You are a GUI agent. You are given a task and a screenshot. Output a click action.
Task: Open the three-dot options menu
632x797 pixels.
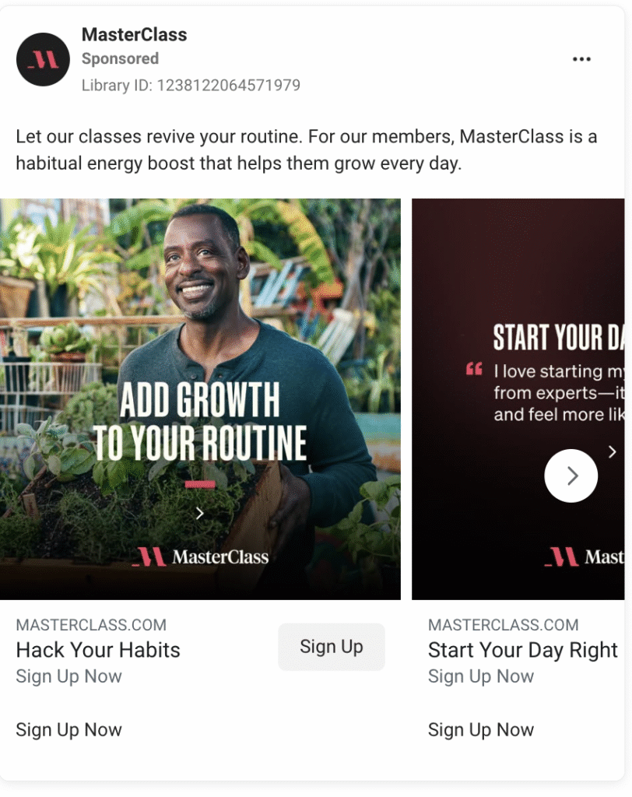click(x=581, y=59)
